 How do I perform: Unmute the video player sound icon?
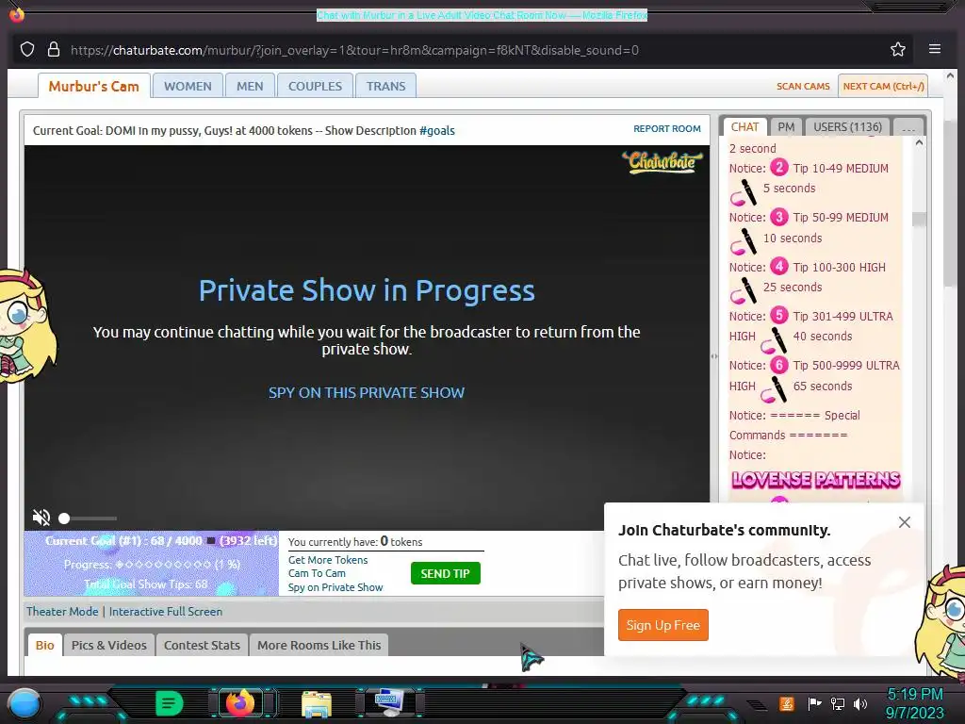[41, 518]
